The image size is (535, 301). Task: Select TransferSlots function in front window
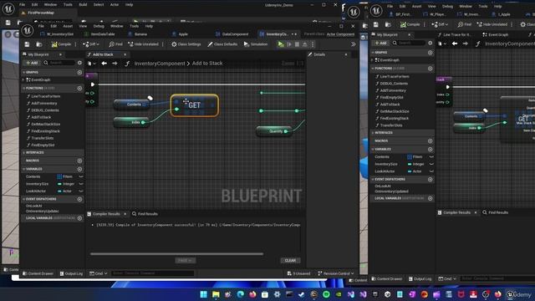click(x=43, y=138)
